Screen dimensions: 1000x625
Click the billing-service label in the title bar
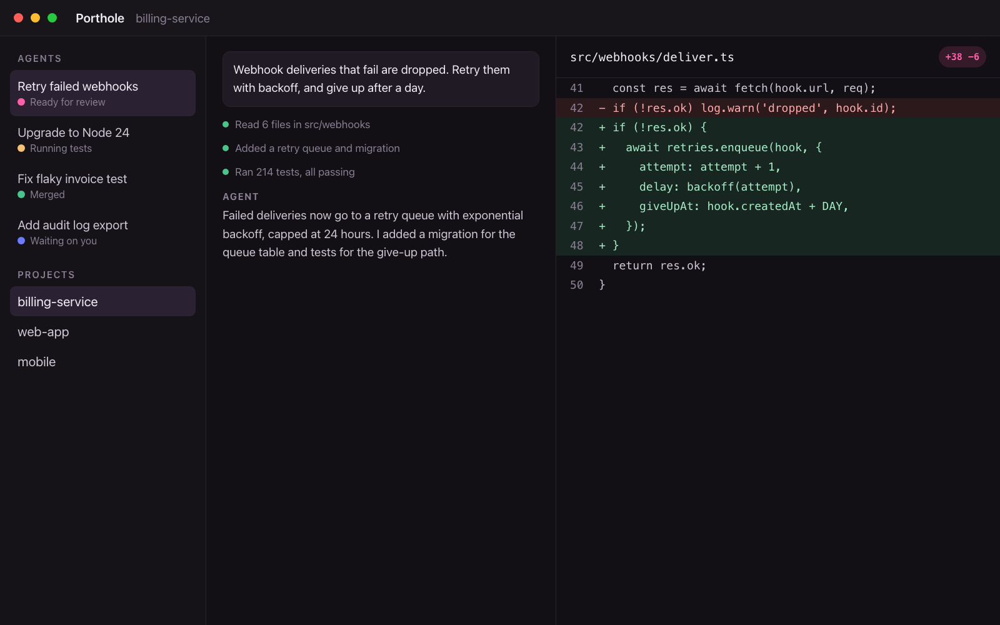click(x=172, y=18)
